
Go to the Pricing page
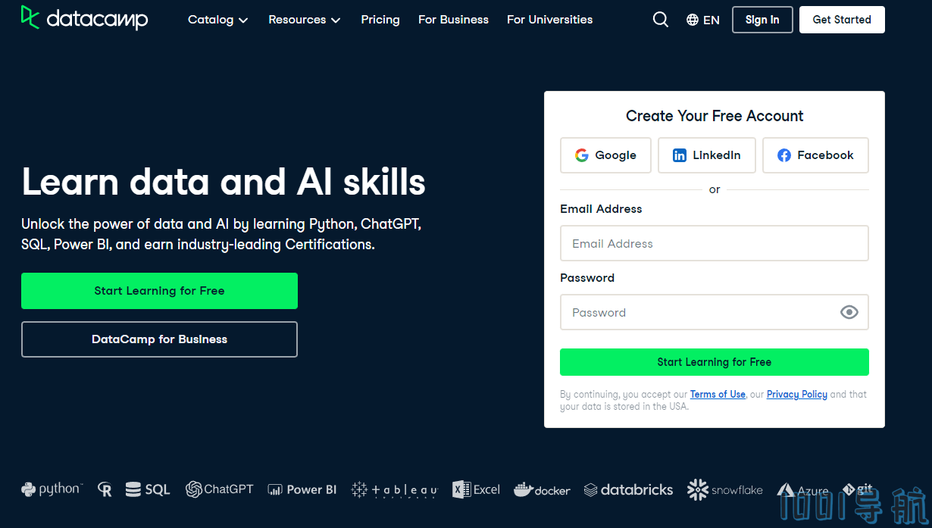[x=380, y=20]
